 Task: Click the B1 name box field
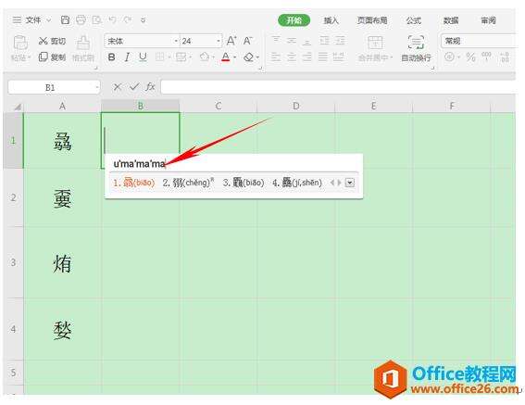point(54,87)
